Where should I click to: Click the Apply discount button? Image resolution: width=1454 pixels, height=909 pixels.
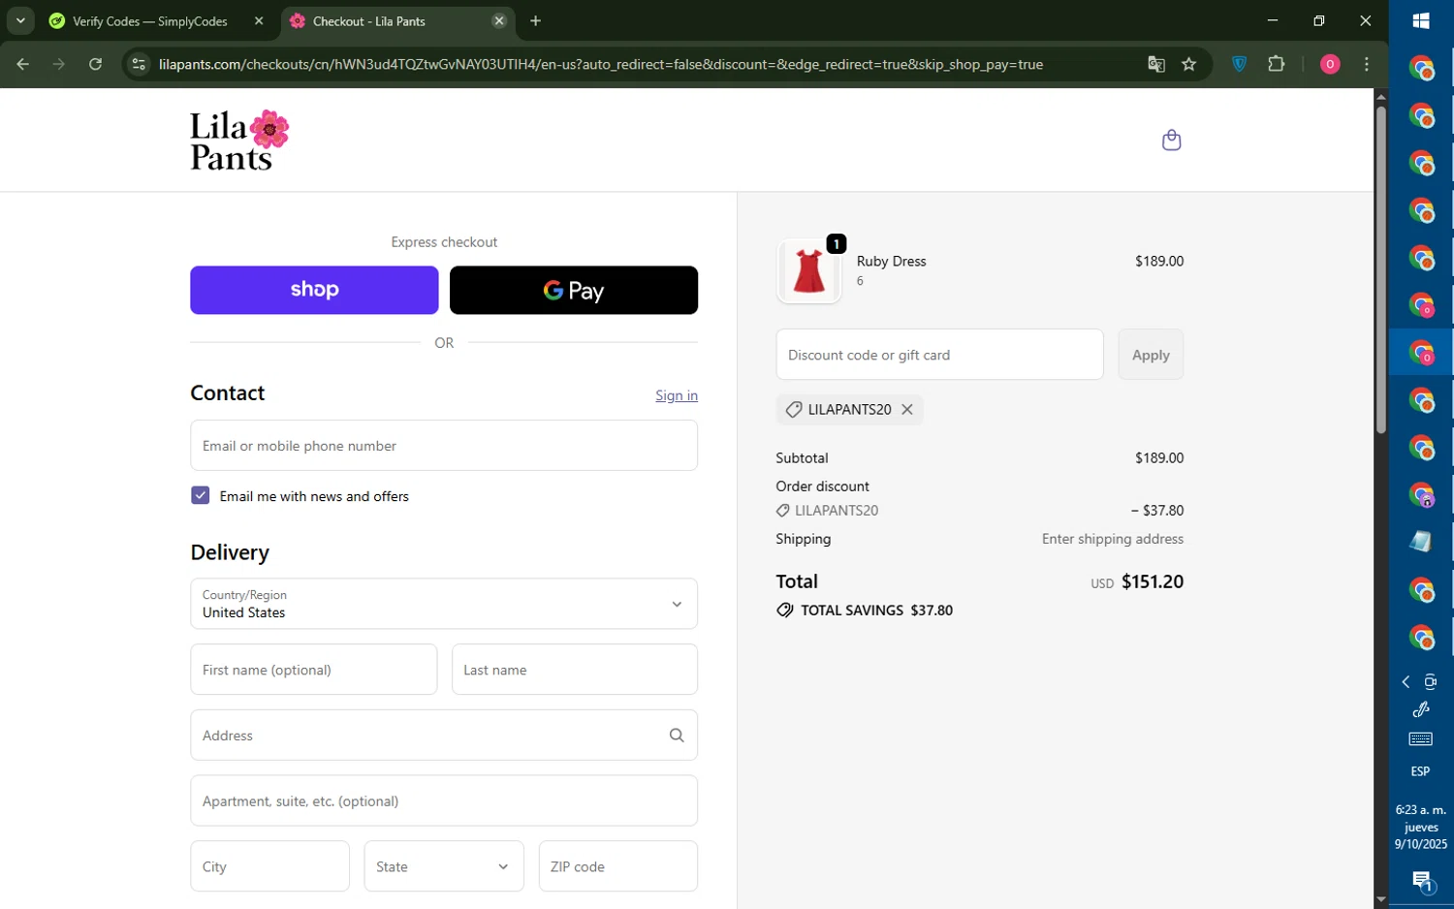pos(1151,355)
